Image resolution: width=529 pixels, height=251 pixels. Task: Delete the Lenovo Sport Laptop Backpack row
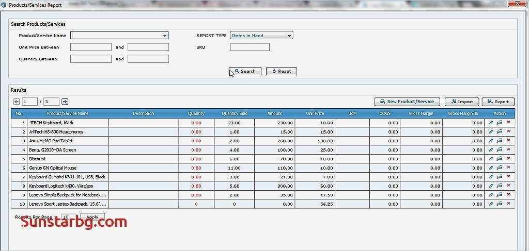pyautogui.click(x=508, y=204)
